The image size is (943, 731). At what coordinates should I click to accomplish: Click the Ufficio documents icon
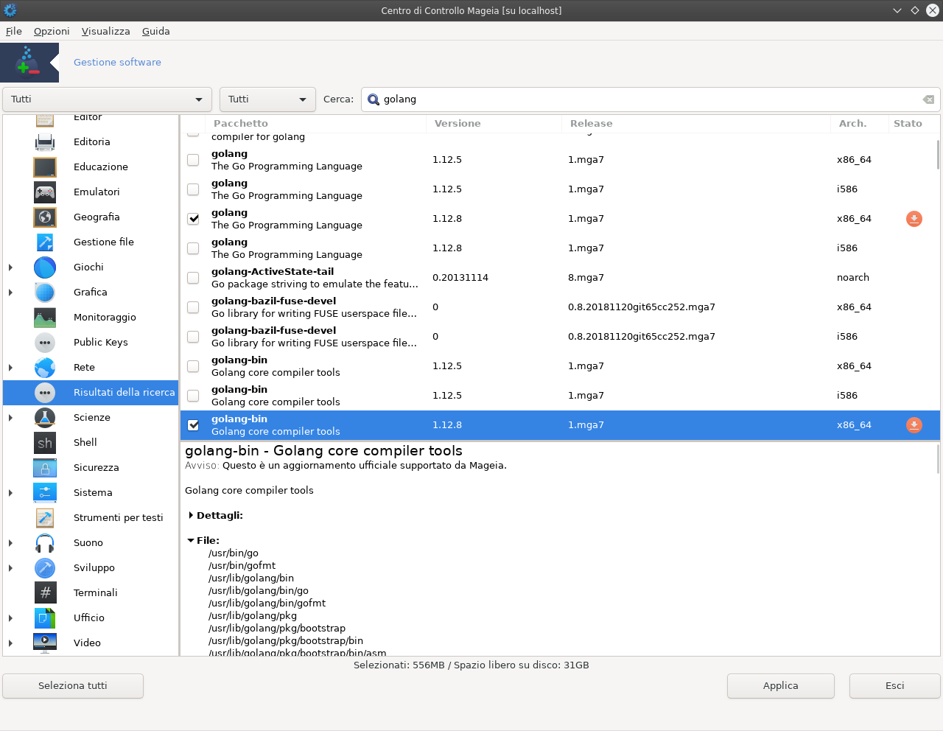[x=45, y=618]
